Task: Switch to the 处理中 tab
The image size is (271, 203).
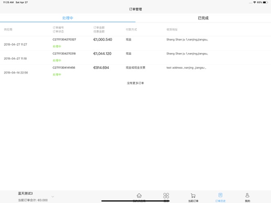Action: coord(68,18)
